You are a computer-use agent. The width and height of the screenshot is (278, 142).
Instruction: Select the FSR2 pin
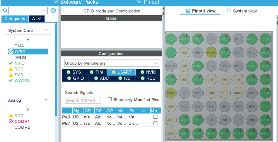pyautogui.click(x=198, y=120)
